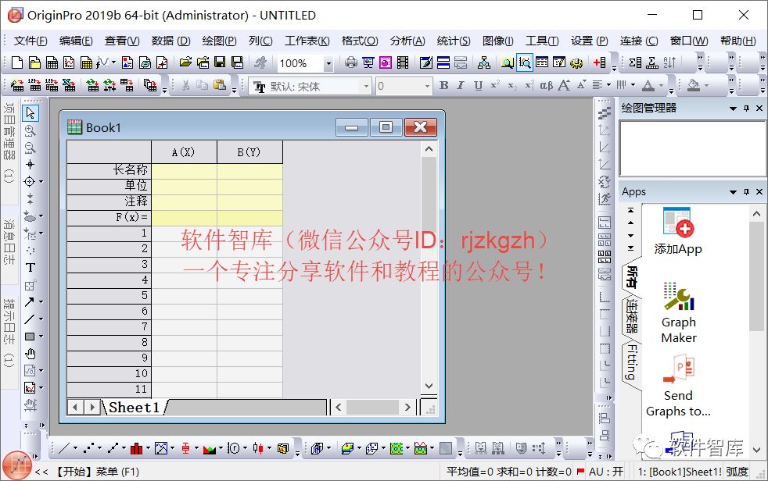Click the Fill Color paint bucket

(694, 85)
